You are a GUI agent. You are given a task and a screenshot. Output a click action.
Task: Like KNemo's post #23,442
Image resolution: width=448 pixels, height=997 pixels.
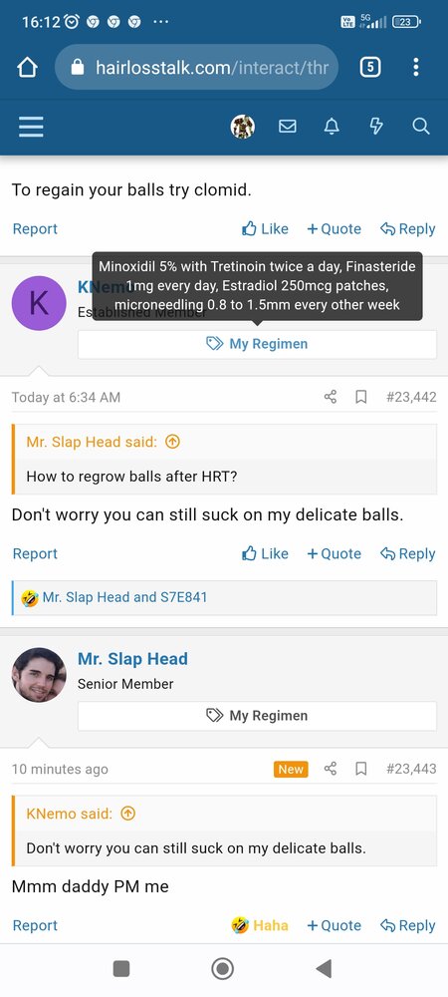[265, 553]
